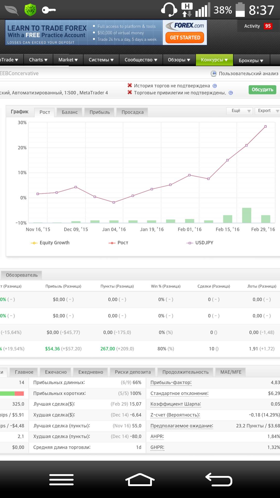The image size is (280, 498).
Task: Click the Лучшая сделка($) row
Action: (87, 404)
